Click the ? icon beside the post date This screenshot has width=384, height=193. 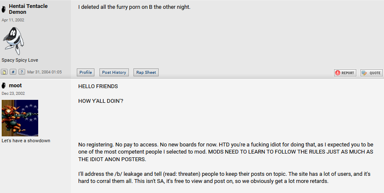[21, 72]
